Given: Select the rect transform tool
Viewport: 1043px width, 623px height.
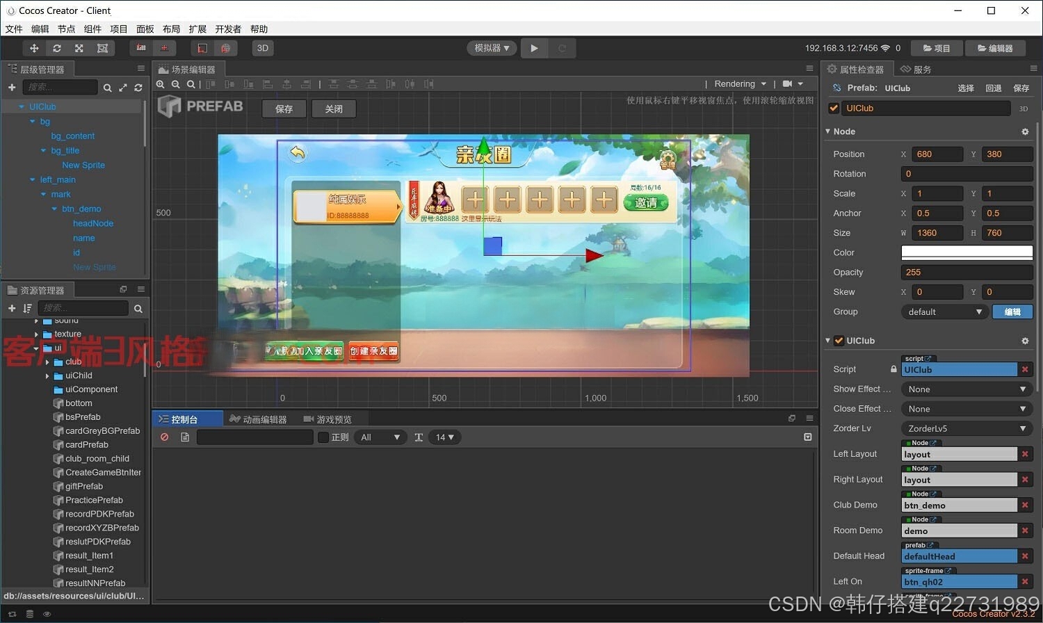Looking at the screenshot, I should pos(102,48).
